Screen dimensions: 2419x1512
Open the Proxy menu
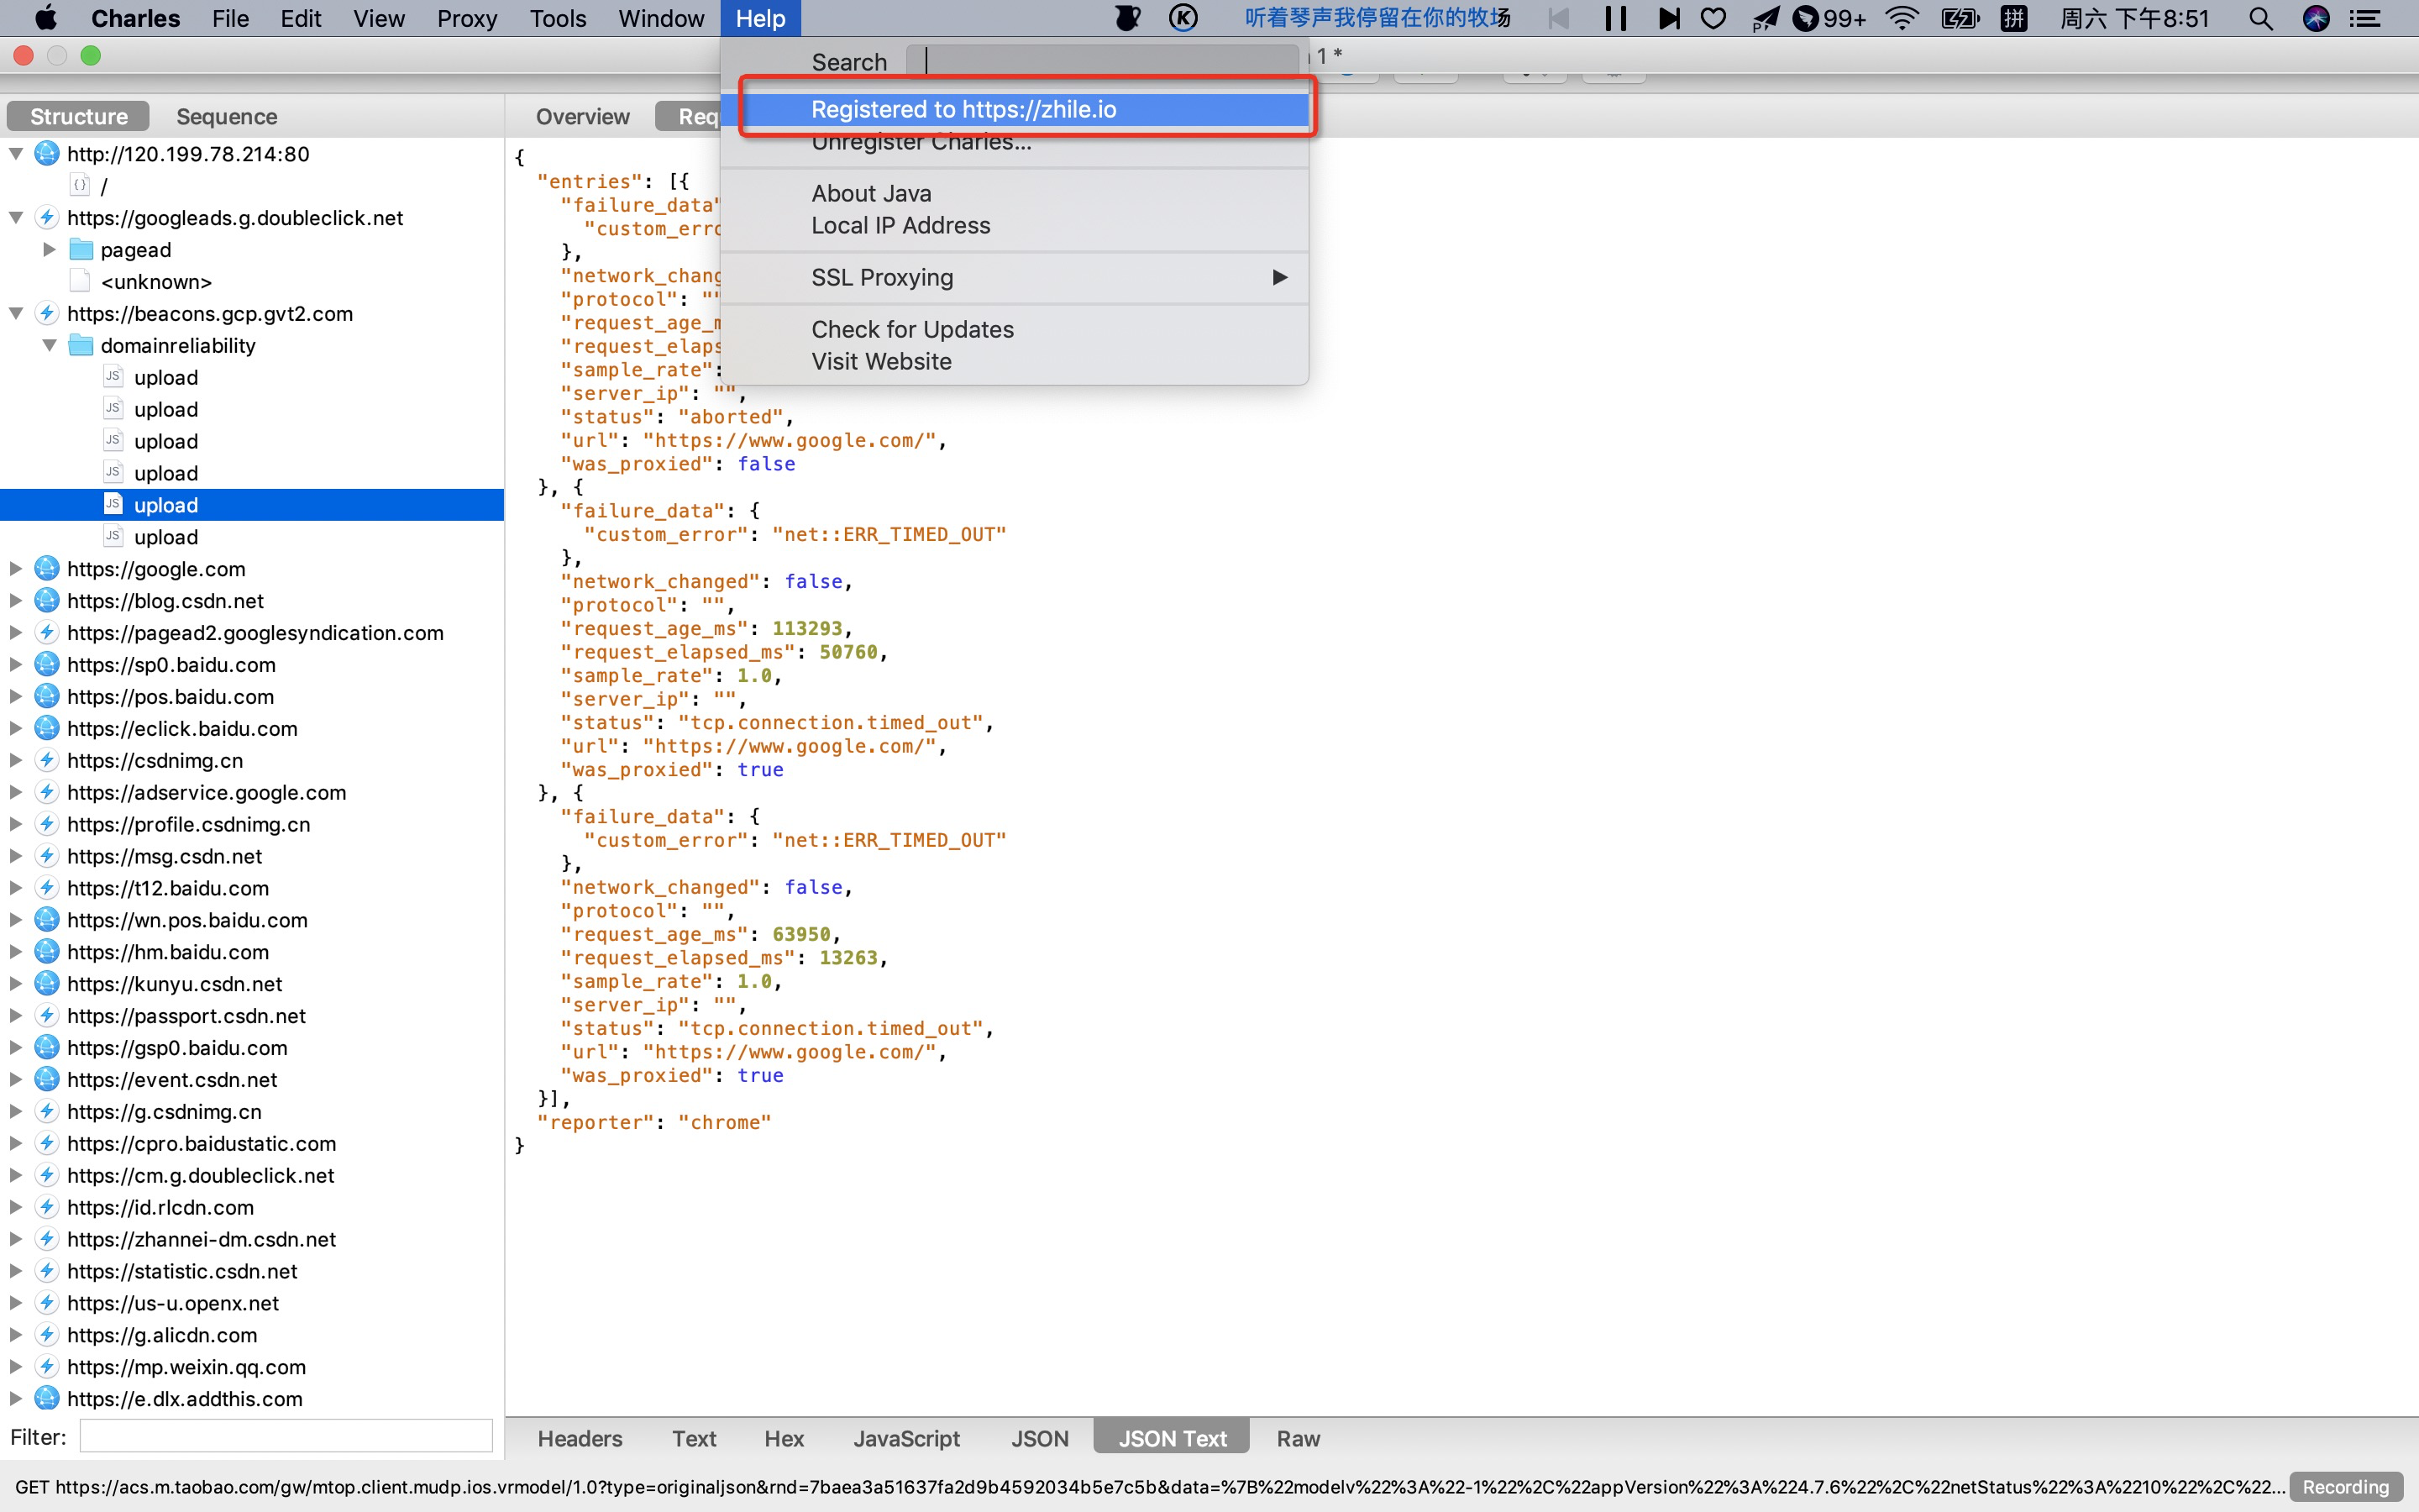(x=467, y=18)
